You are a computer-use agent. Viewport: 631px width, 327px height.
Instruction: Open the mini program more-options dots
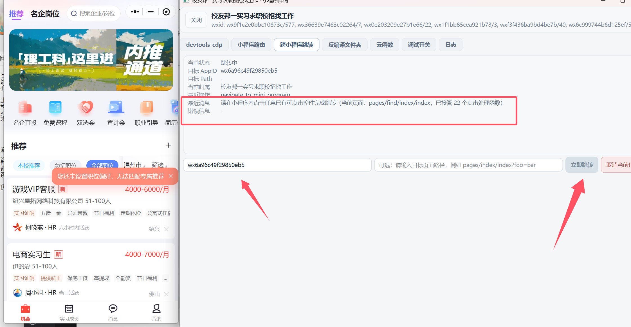pos(135,12)
